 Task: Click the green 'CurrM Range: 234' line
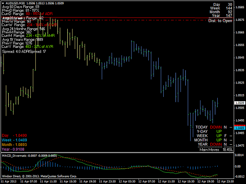[x=28, y=36]
